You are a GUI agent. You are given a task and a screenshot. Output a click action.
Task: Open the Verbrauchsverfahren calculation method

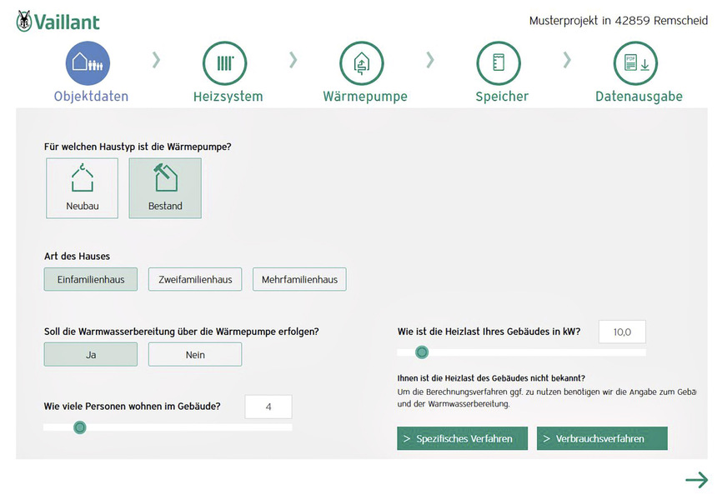click(x=602, y=437)
